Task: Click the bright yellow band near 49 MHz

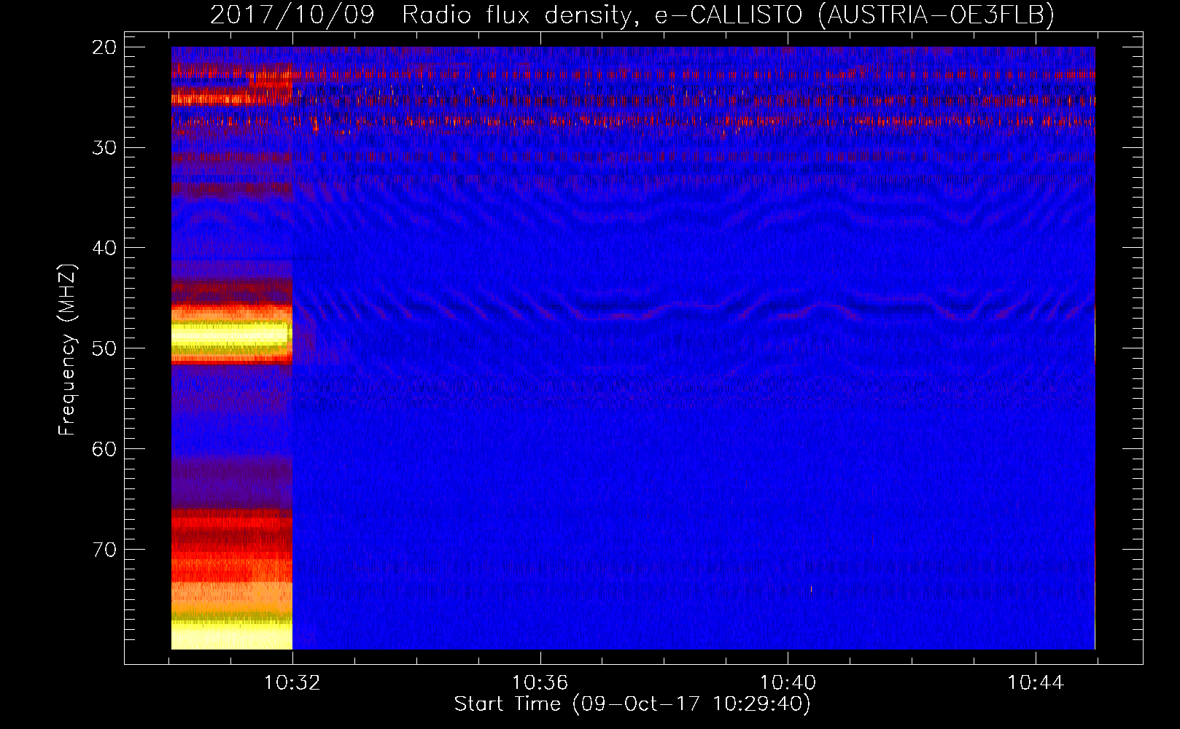Action: point(232,336)
